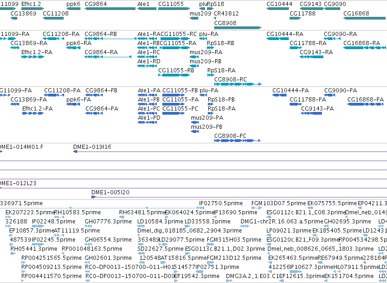
Task: Select protein CG11788-PA
Action: [x=296, y=104]
